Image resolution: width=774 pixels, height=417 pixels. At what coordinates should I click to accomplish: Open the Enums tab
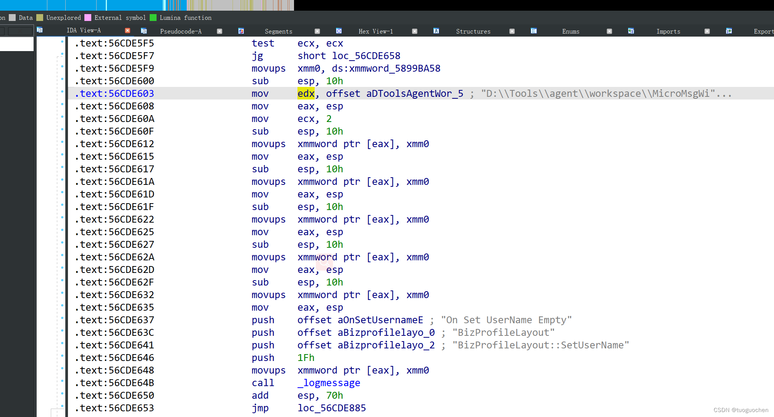tap(571, 31)
